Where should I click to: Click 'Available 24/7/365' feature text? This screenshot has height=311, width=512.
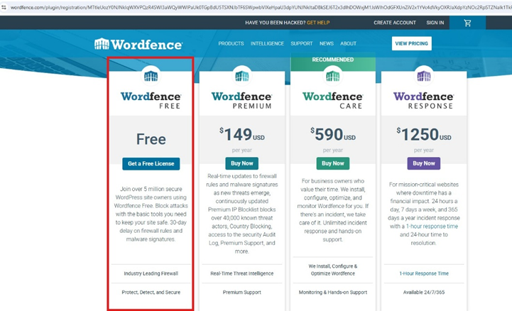(424, 293)
